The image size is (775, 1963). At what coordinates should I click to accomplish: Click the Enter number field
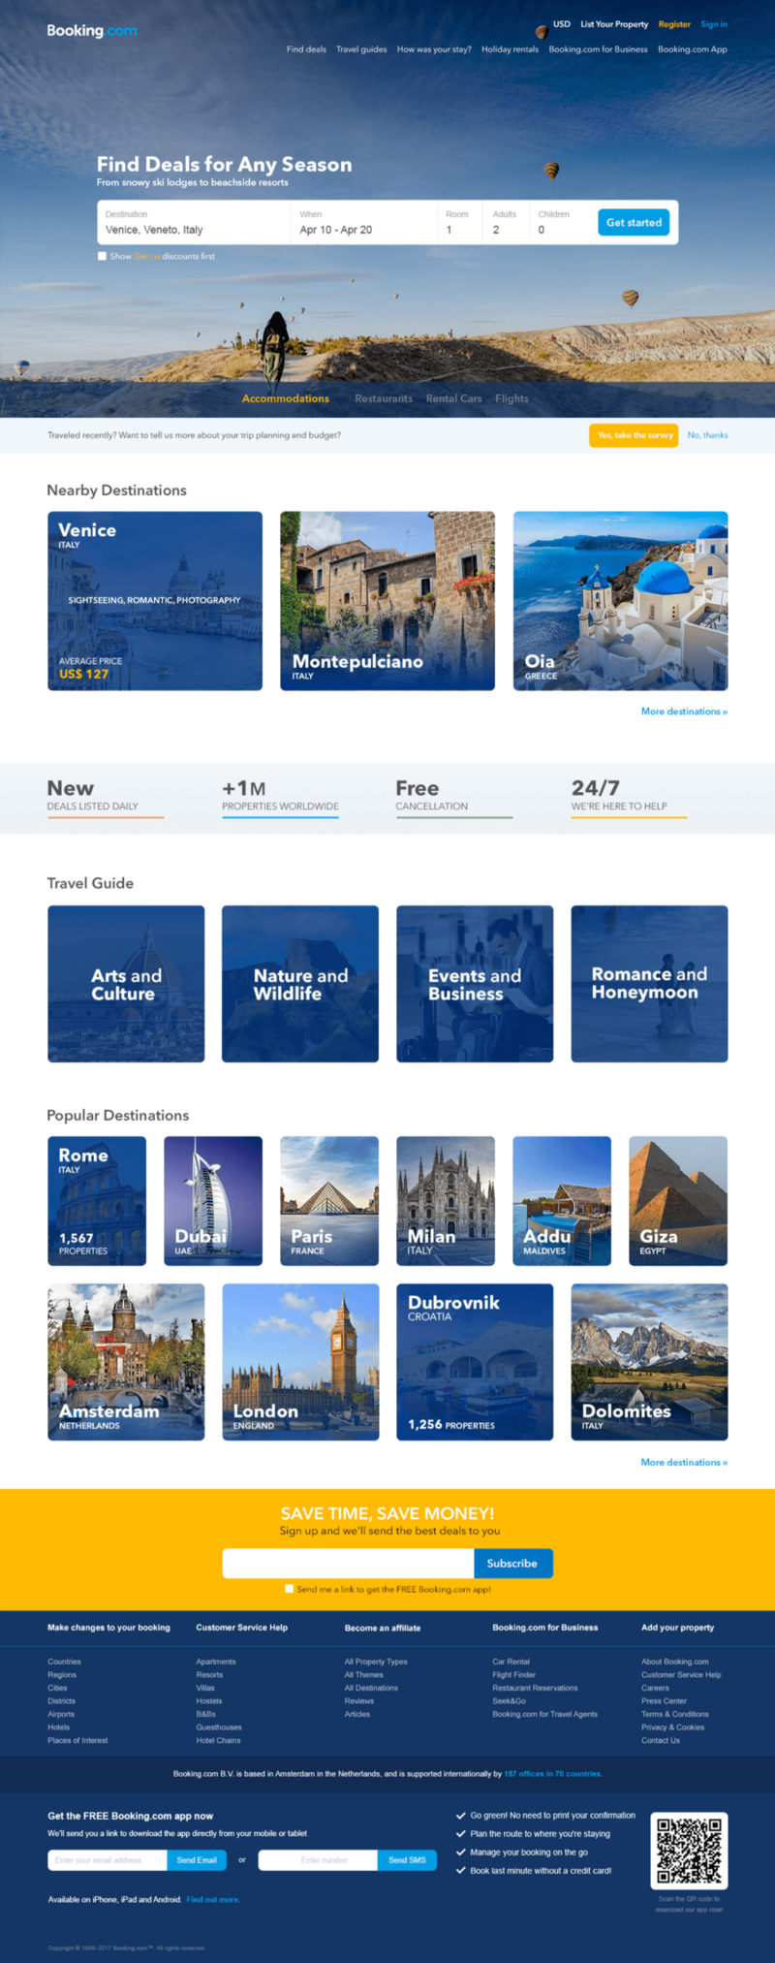click(318, 1860)
